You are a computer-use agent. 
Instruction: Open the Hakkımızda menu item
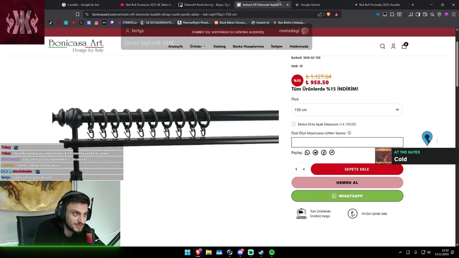[x=299, y=46]
